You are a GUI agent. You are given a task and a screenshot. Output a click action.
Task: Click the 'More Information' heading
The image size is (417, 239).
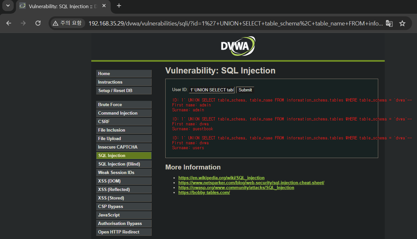193,167
